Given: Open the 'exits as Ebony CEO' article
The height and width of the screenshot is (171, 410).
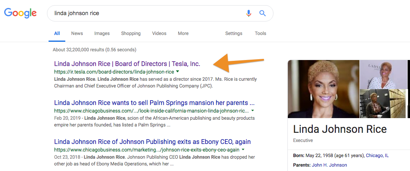Looking at the screenshot, I should pos(152,142).
